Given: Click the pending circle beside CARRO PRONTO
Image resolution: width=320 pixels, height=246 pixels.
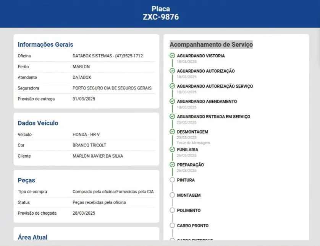Looking at the screenshot, I should pyautogui.click(x=172, y=226).
